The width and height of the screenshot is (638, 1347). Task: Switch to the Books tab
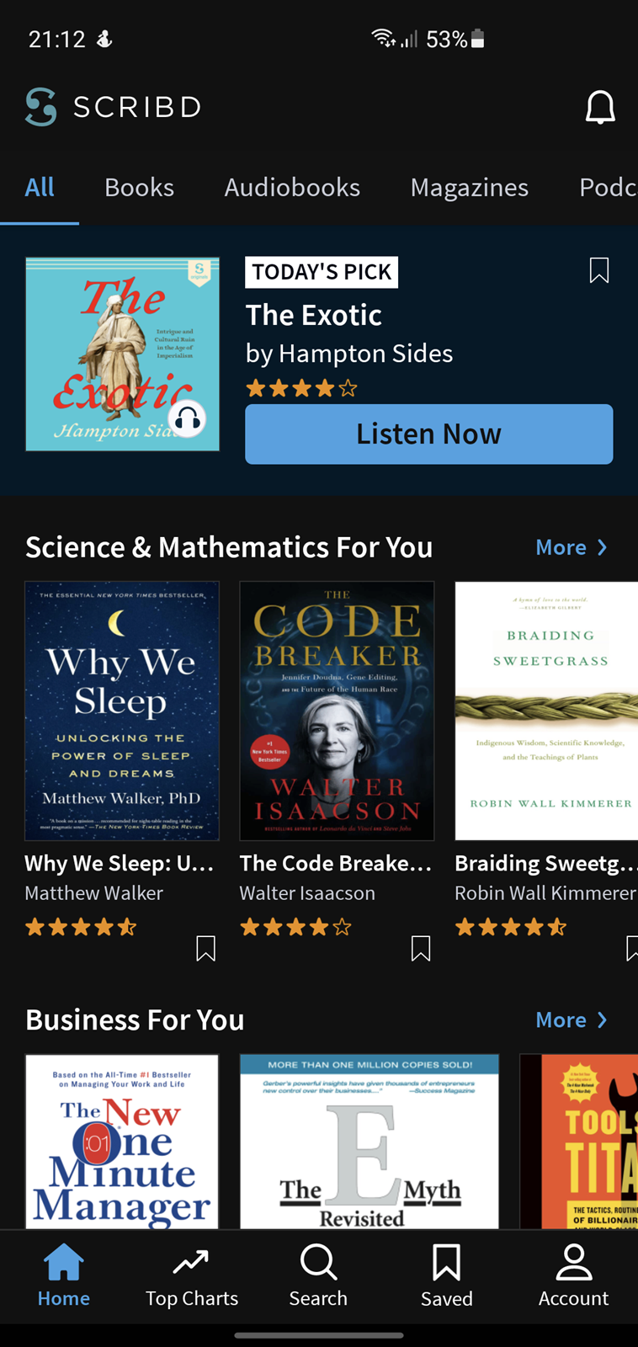[139, 187]
